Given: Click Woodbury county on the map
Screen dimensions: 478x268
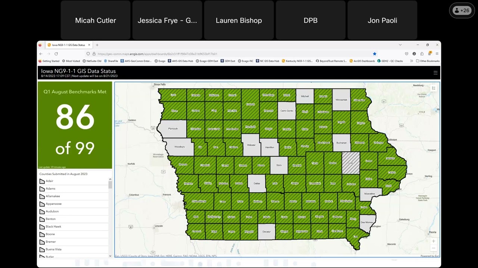Looking at the screenshot, I should (179, 147).
